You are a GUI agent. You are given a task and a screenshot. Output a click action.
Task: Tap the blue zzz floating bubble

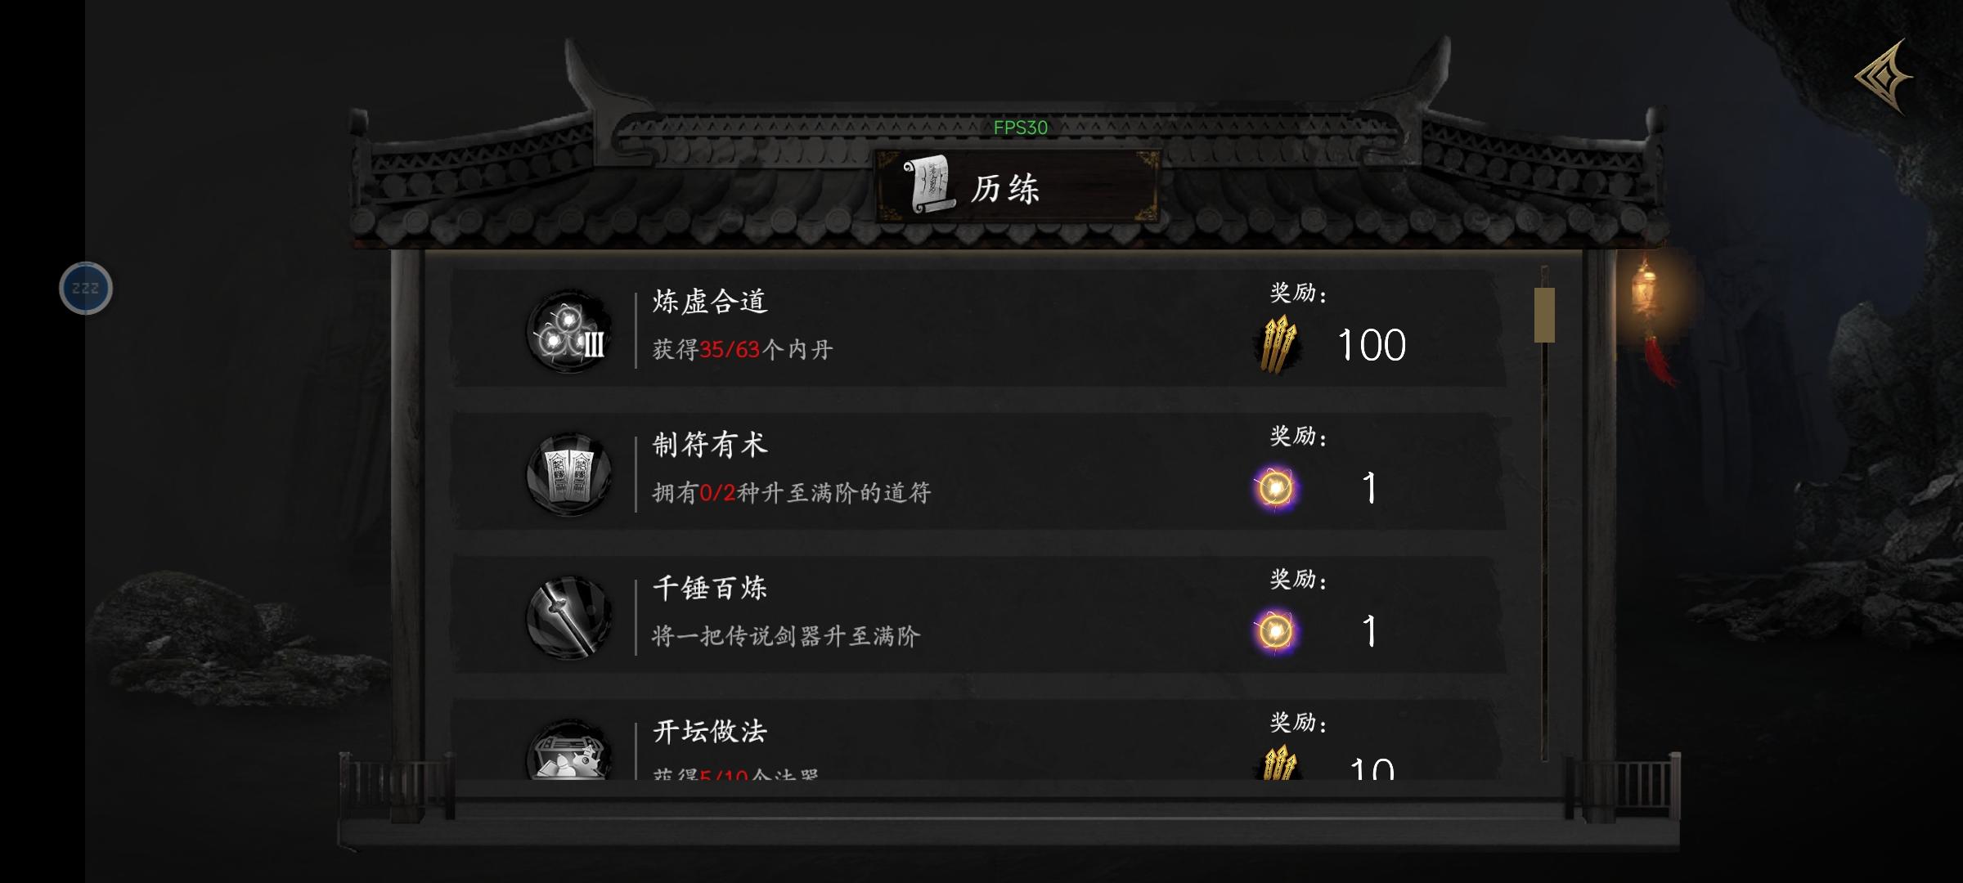[x=86, y=288]
